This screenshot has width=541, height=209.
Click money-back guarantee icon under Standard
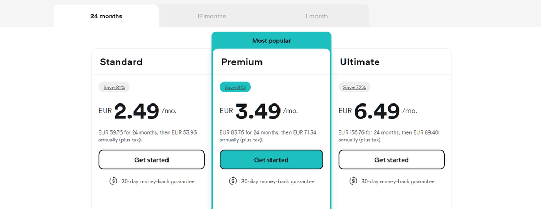coord(113,180)
